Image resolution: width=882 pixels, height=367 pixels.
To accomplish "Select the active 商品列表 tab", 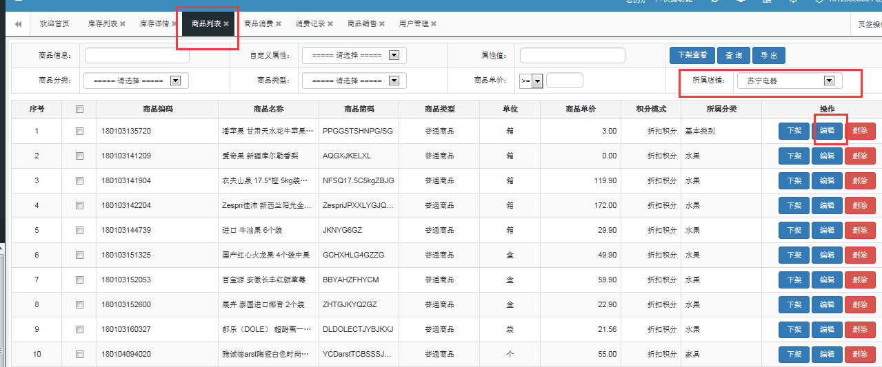I will (206, 23).
